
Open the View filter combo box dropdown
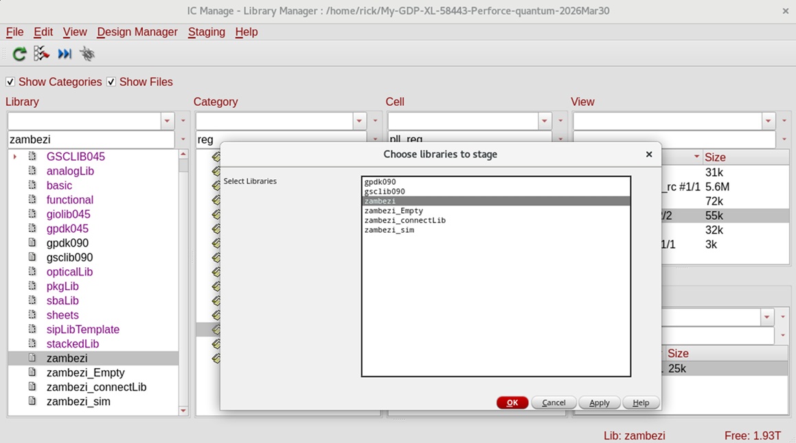[768, 121]
